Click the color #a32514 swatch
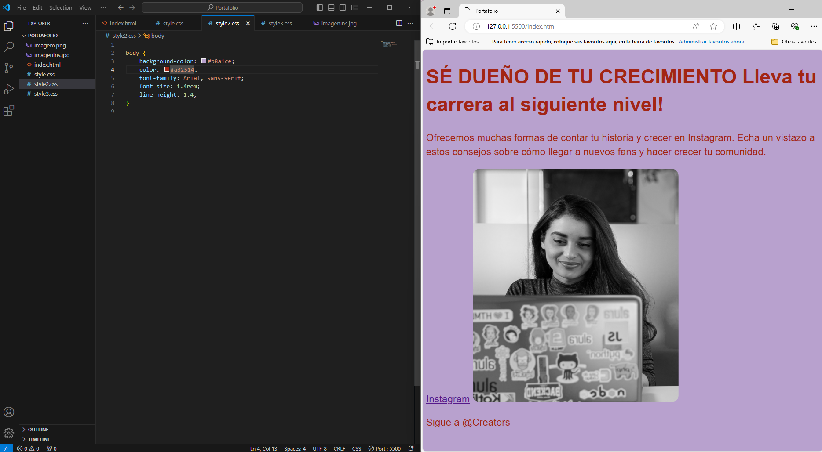The width and height of the screenshot is (822, 452). (x=167, y=69)
